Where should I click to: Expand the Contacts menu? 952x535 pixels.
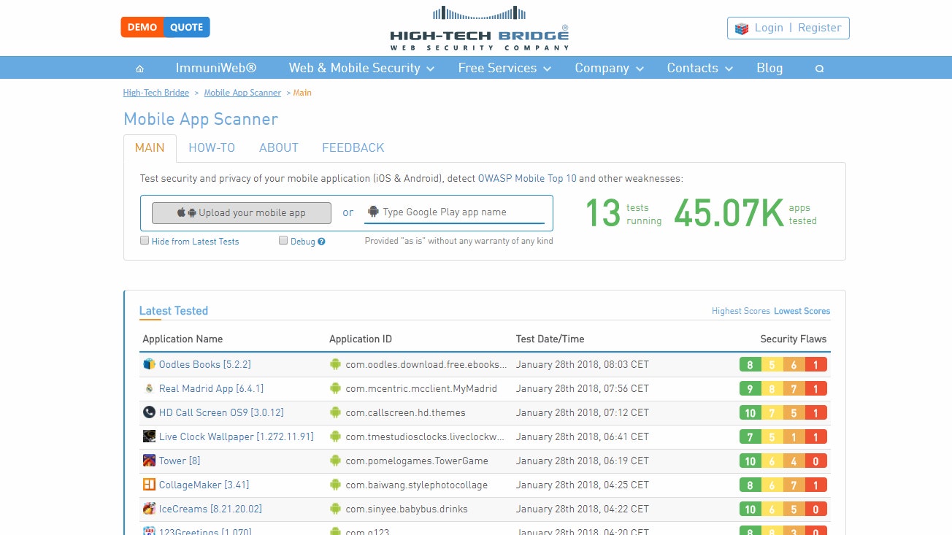coord(699,68)
